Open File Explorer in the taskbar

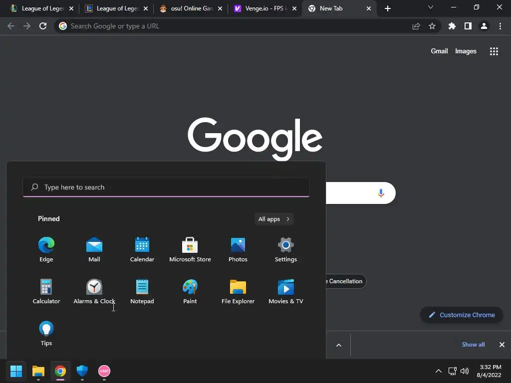(38, 371)
